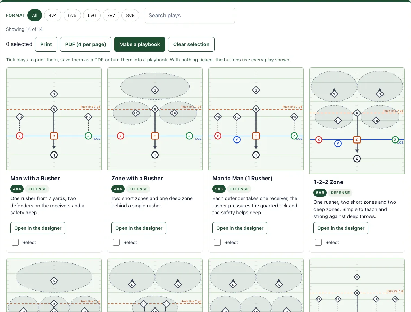Click left LB marker in Zone with a Rusher
The width and height of the screenshot is (411, 312).
pyautogui.click(x=136, y=113)
